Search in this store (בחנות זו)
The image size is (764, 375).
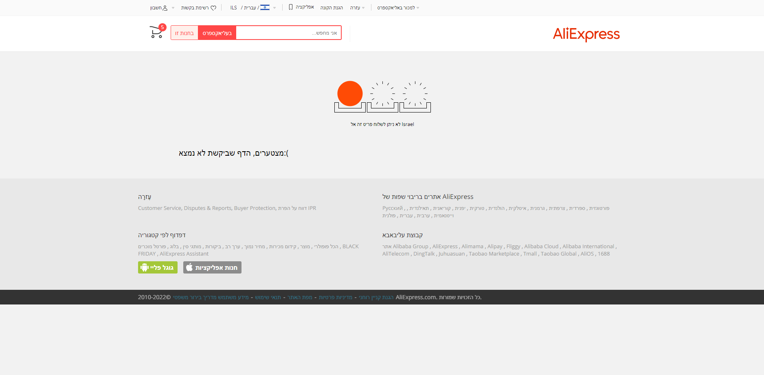tap(184, 33)
